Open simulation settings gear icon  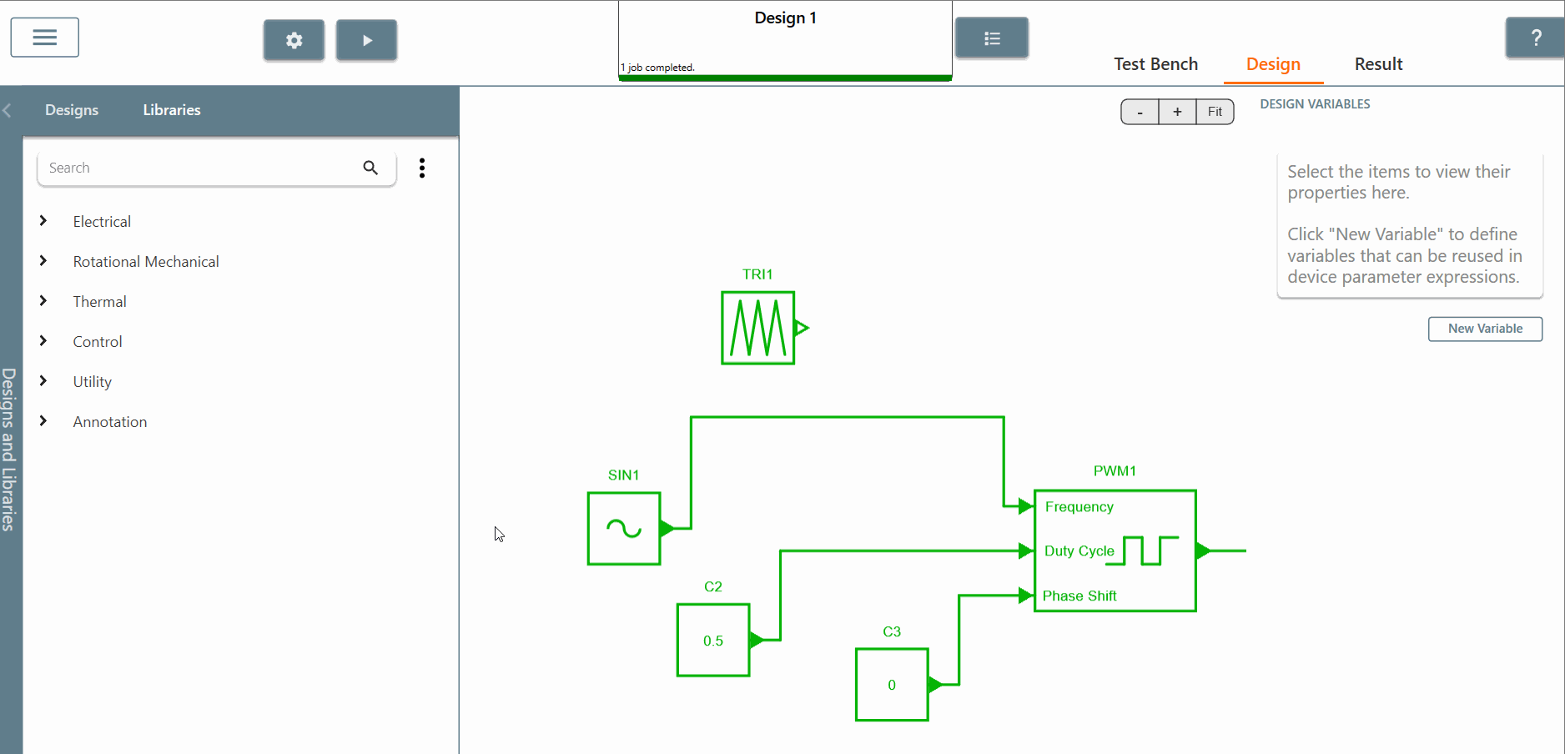click(x=294, y=40)
